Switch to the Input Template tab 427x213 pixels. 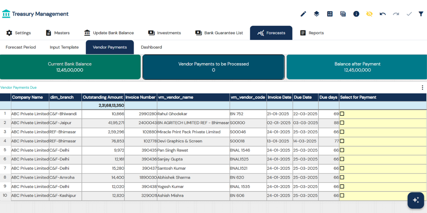pos(64,47)
